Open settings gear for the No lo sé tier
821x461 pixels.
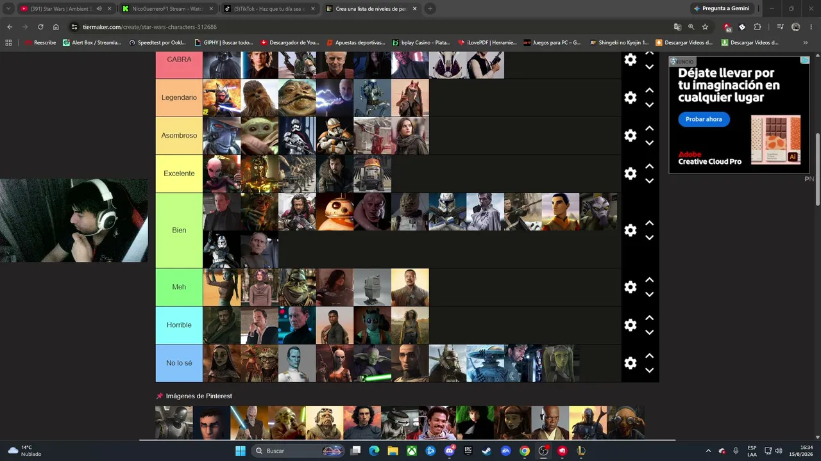tap(631, 363)
